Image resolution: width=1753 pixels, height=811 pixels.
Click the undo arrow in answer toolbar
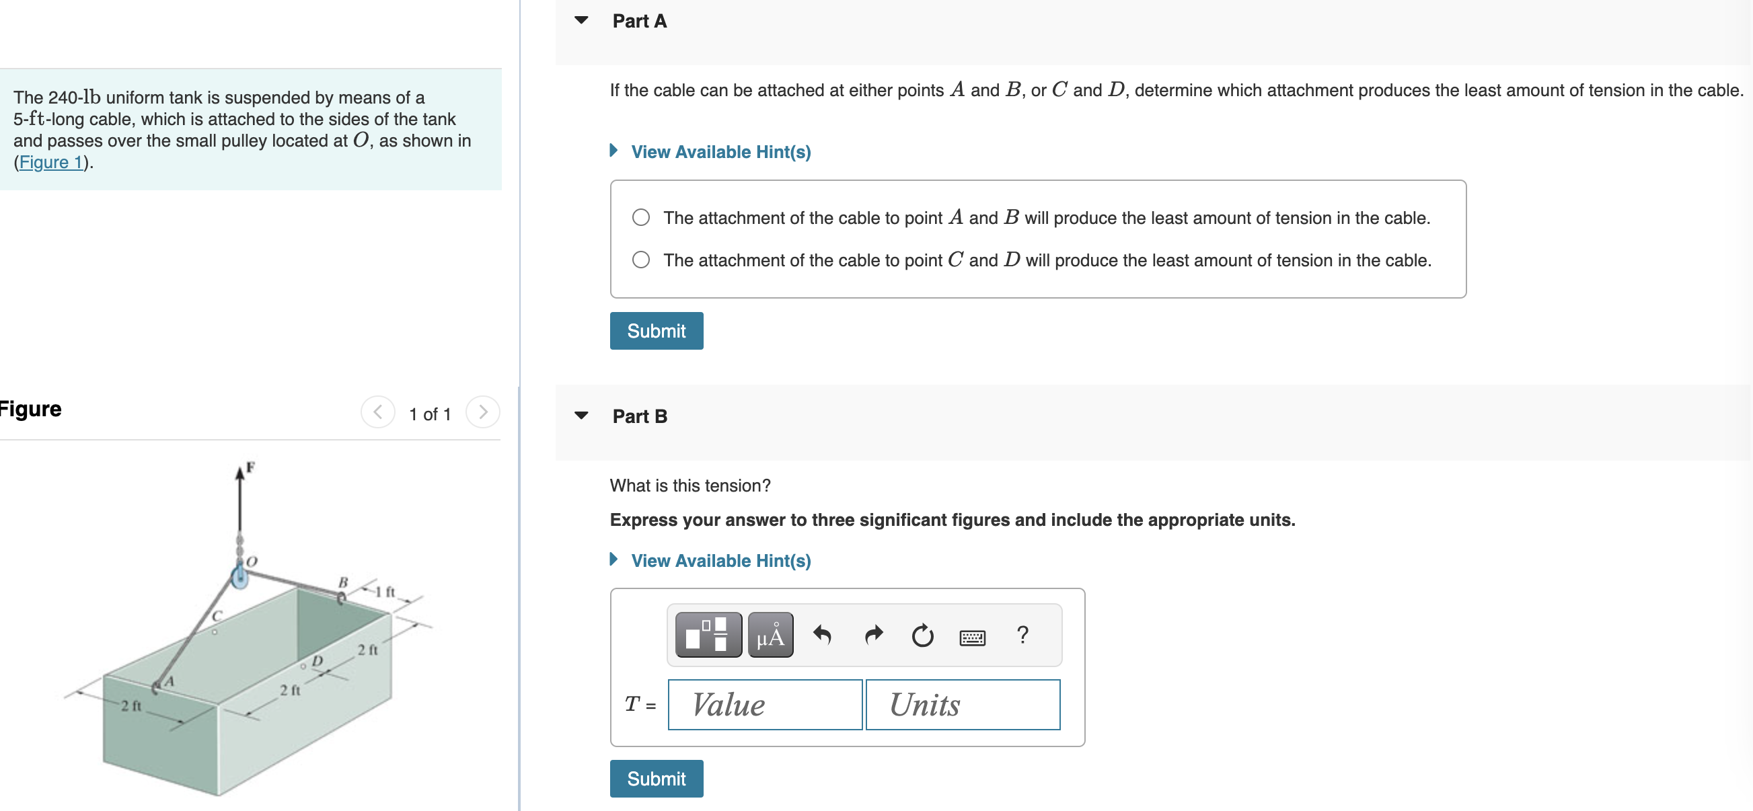[823, 635]
